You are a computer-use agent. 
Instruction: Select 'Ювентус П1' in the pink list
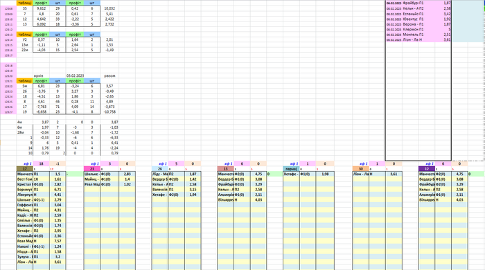tap(418, 19)
